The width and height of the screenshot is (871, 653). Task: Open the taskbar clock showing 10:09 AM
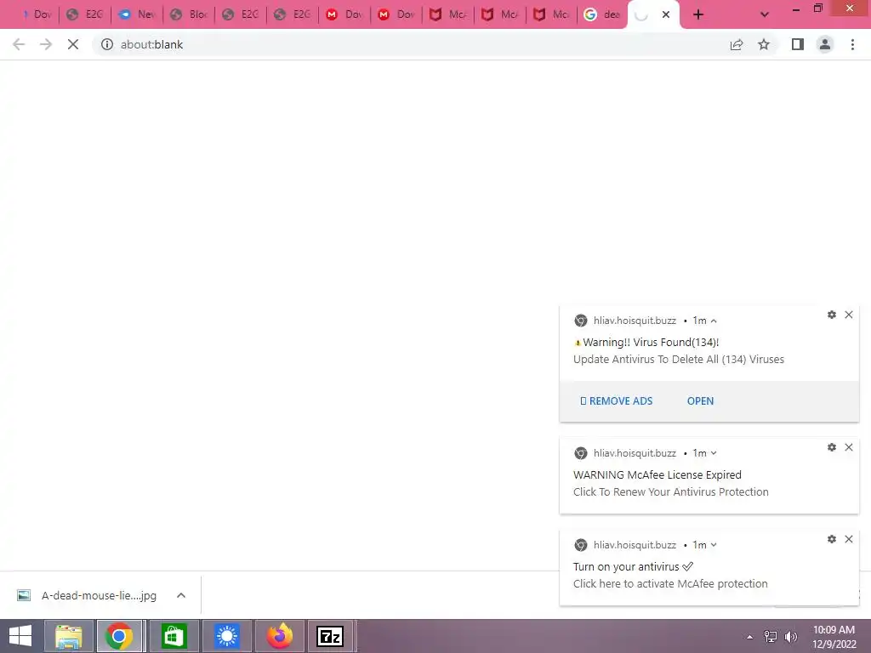point(834,637)
